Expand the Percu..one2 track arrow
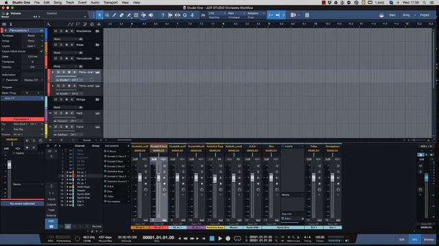Screen dimensions: 439x246 click(53, 86)
